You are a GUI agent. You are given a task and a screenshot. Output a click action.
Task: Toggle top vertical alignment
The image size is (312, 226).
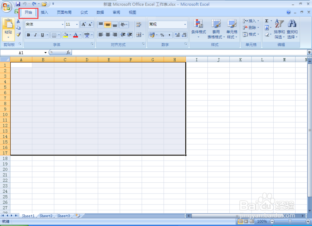coord(101,25)
